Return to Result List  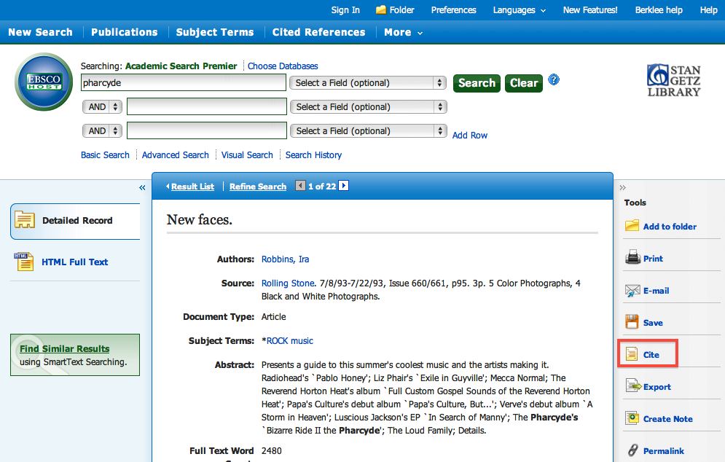click(x=192, y=187)
